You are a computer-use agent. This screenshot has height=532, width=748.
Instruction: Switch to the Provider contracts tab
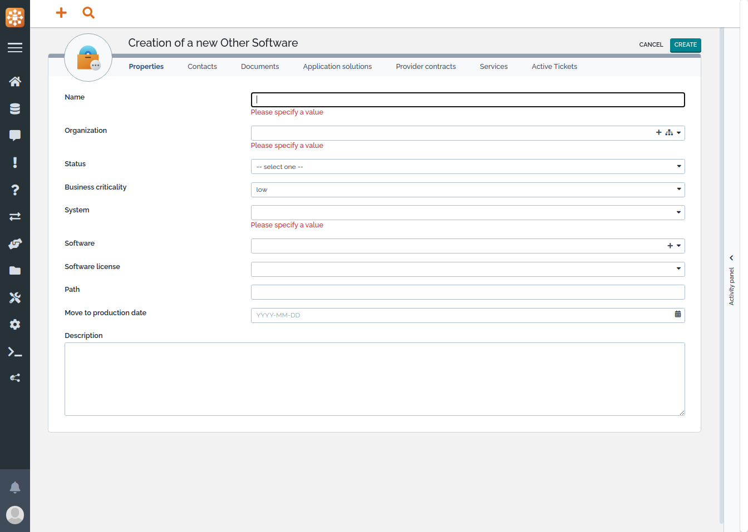426,67
